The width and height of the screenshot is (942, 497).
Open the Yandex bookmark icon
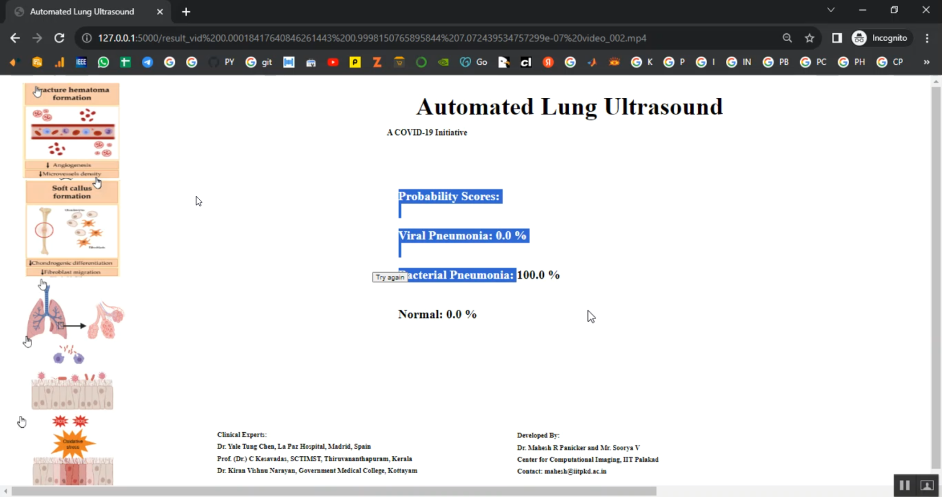tap(548, 62)
